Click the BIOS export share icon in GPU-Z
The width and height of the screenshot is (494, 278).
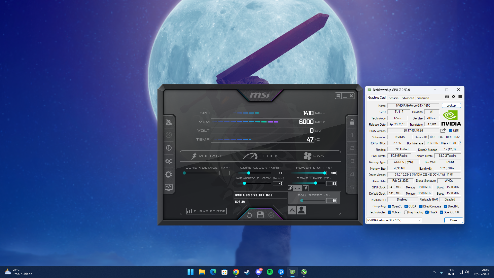443,131
